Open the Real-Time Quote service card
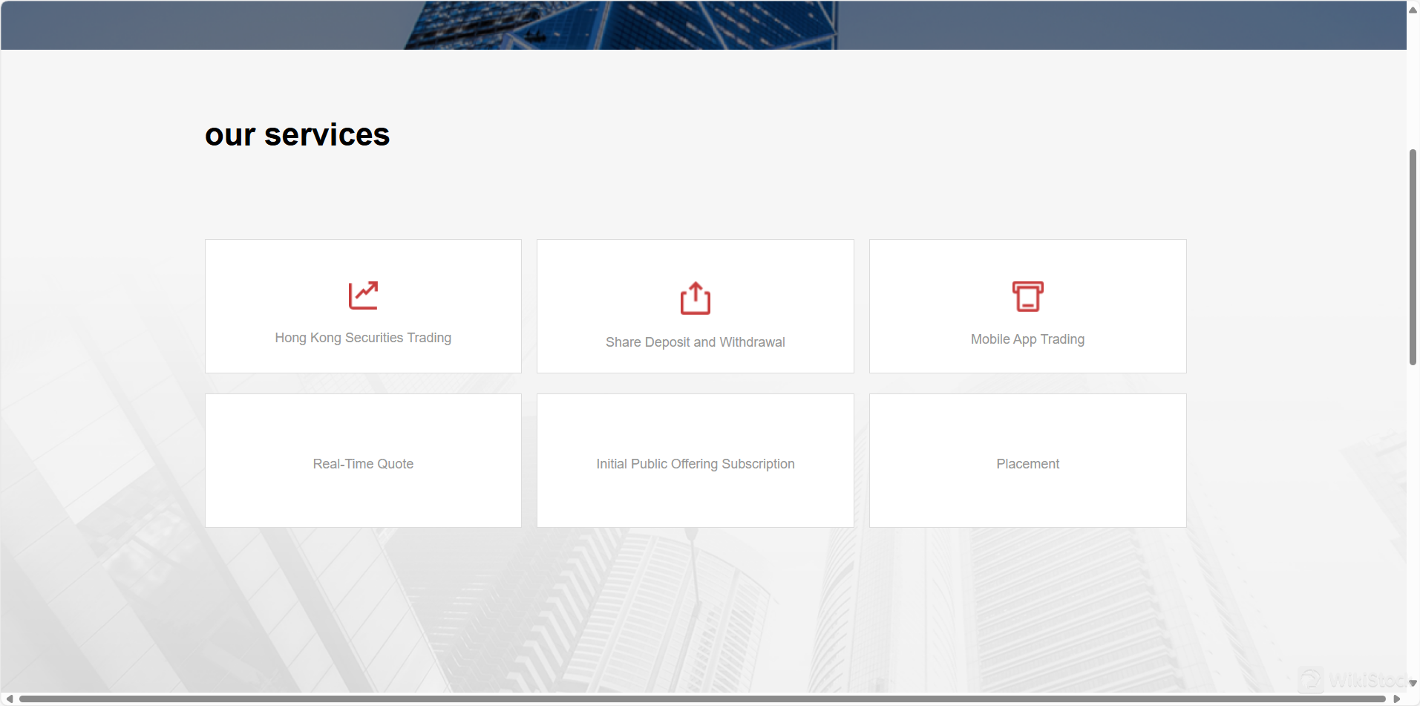1420x706 pixels. point(363,461)
